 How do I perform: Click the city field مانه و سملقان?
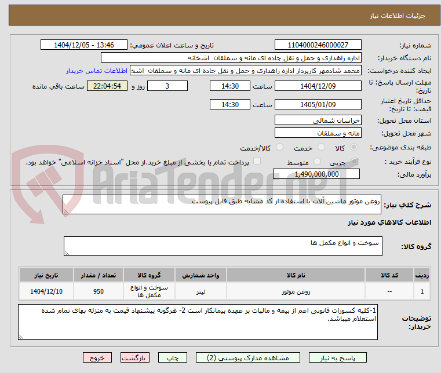pyautogui.click(x=318, y=133)
